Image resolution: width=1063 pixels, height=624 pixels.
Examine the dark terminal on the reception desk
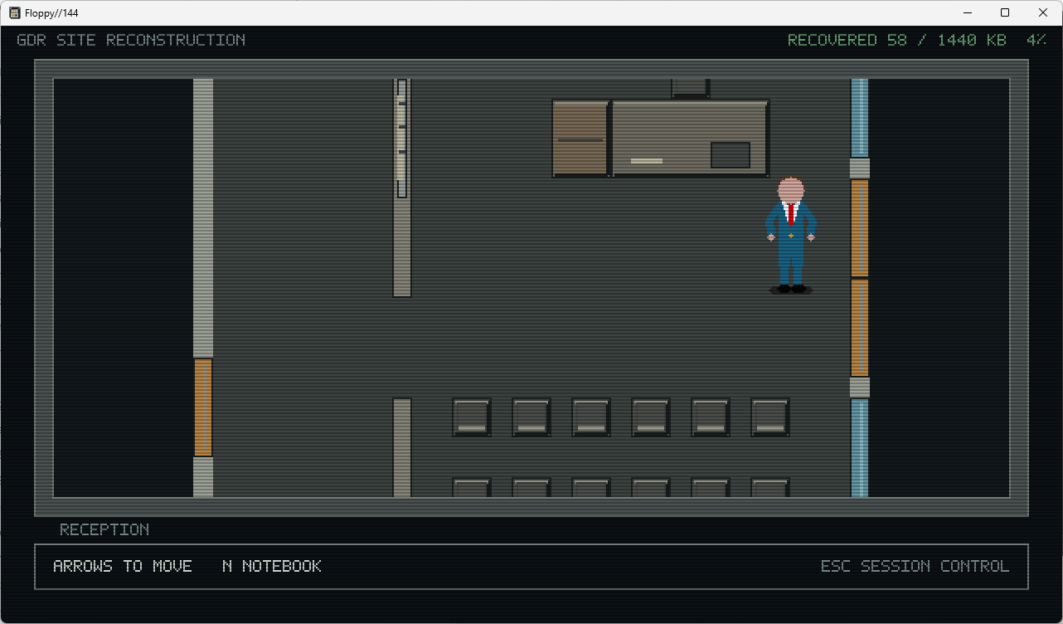[x=731, y=155]
